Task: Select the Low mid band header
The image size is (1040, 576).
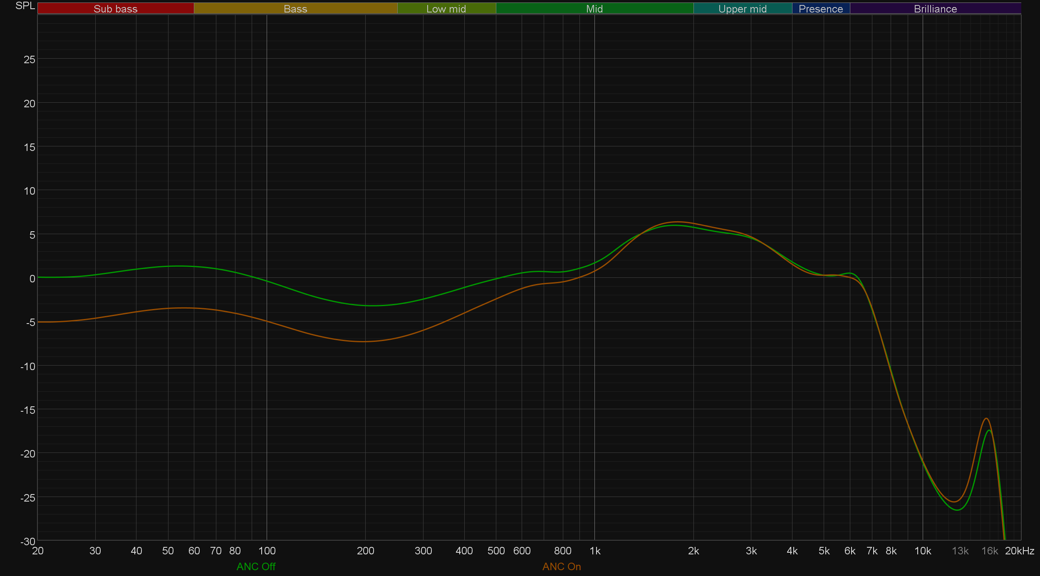Action: coord(446,9)
